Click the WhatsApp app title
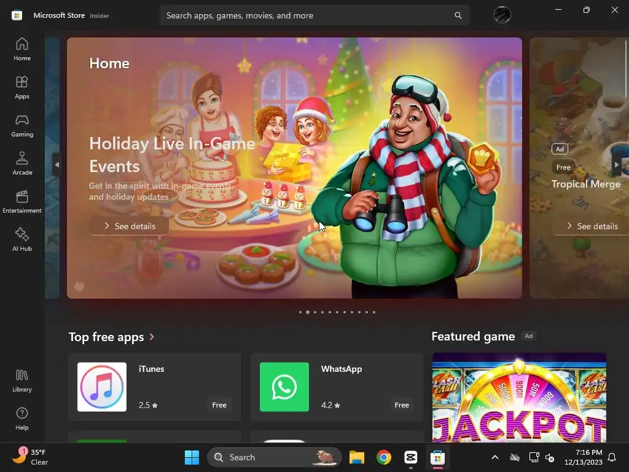This screenshot has height=472, width=629. [x=342, y=369]
